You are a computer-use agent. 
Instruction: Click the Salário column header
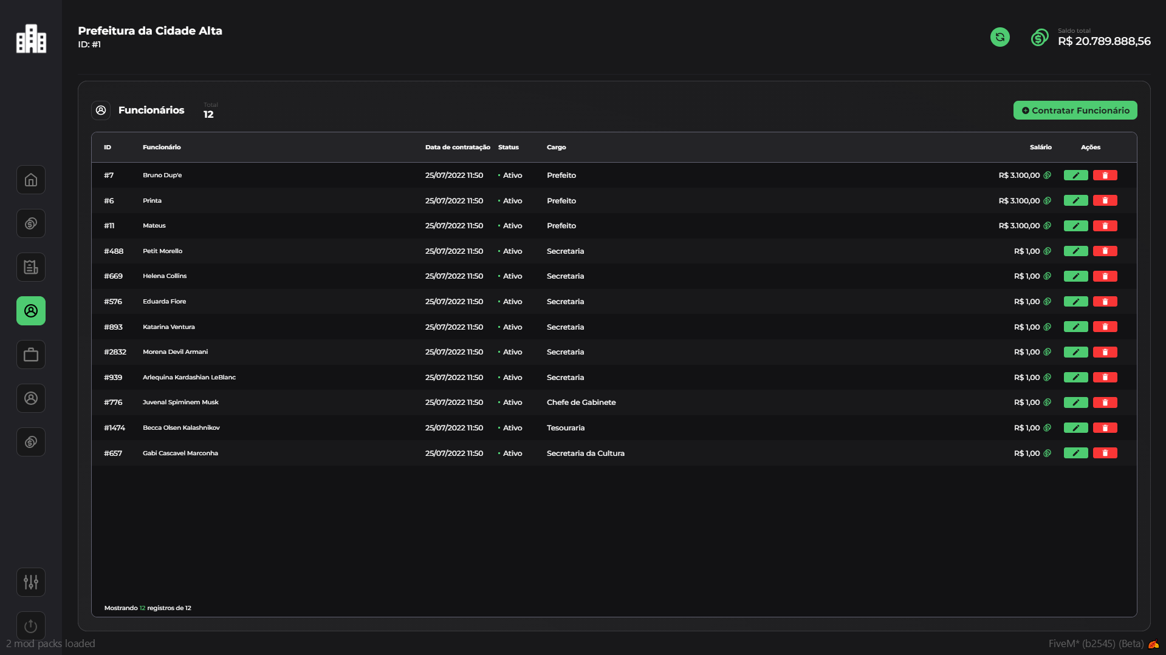(x=1040, y=148)
